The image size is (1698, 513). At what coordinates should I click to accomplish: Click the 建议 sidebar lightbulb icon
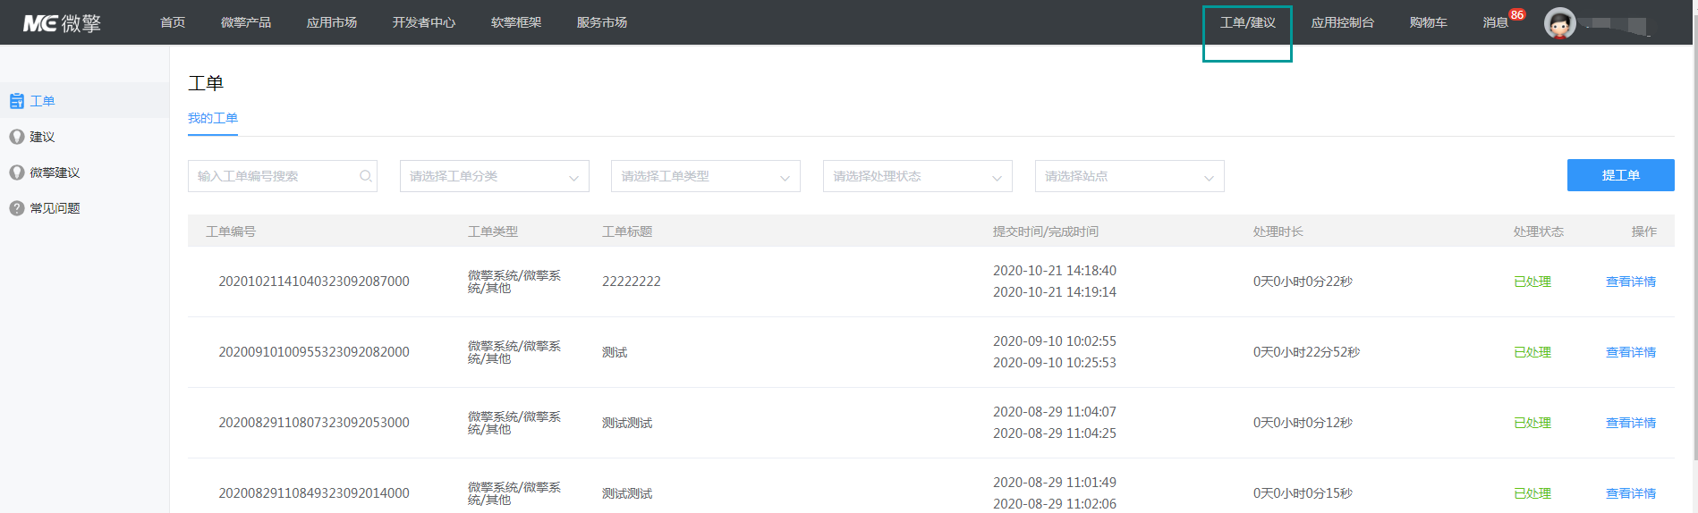coord(17,137)
